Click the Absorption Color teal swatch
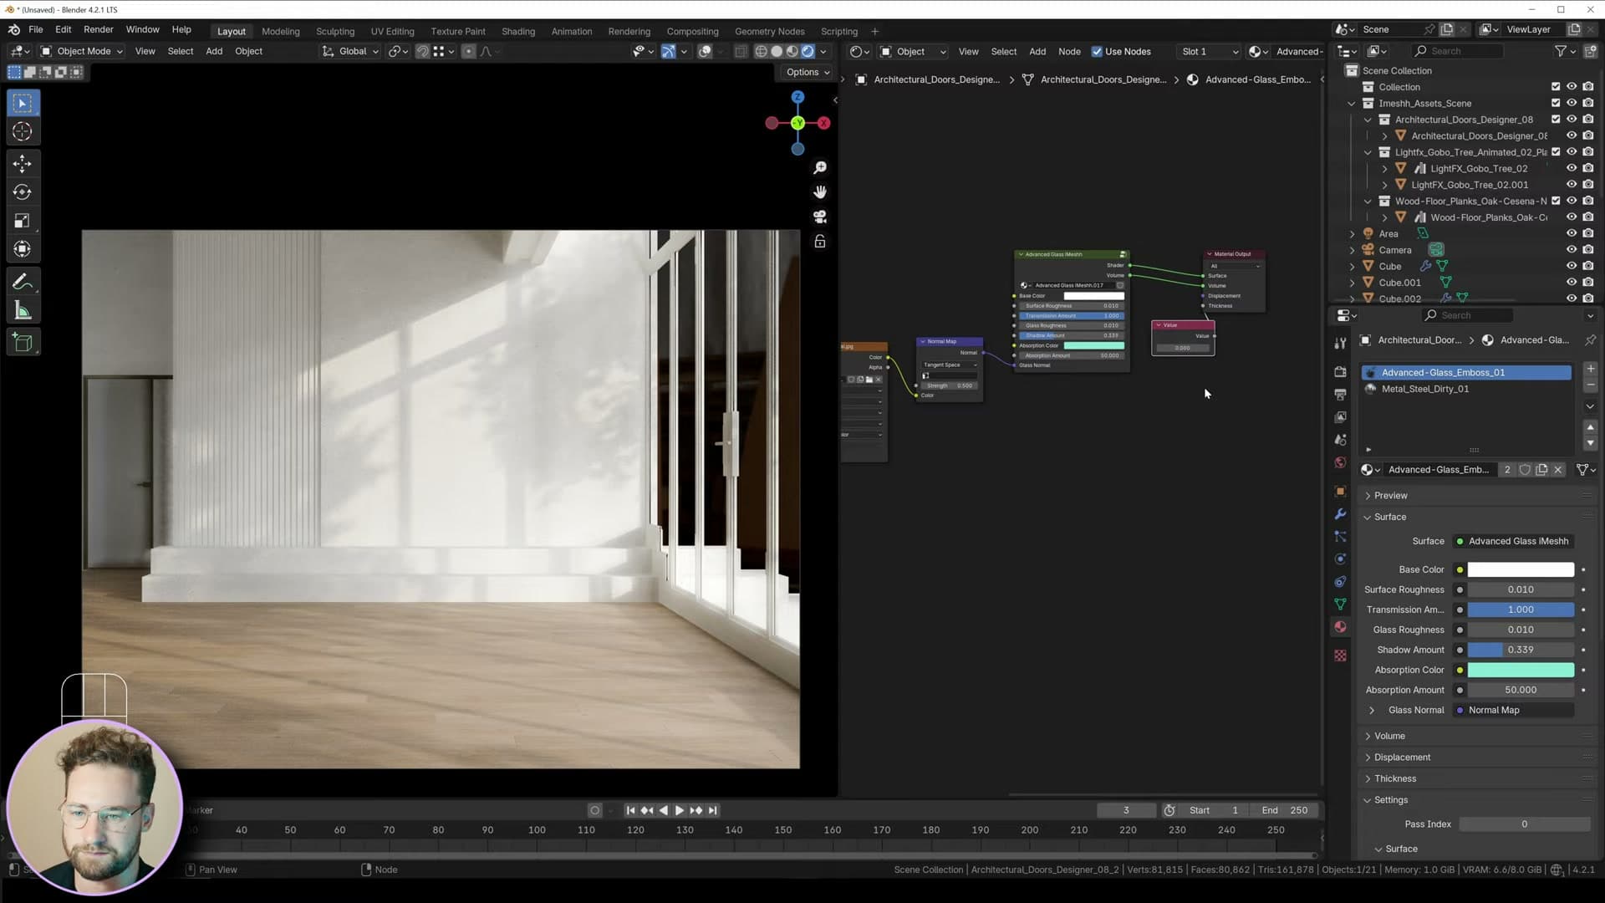Image resolution: width=1605 pixels, height=903 pixels. [x=1521, y=671]
